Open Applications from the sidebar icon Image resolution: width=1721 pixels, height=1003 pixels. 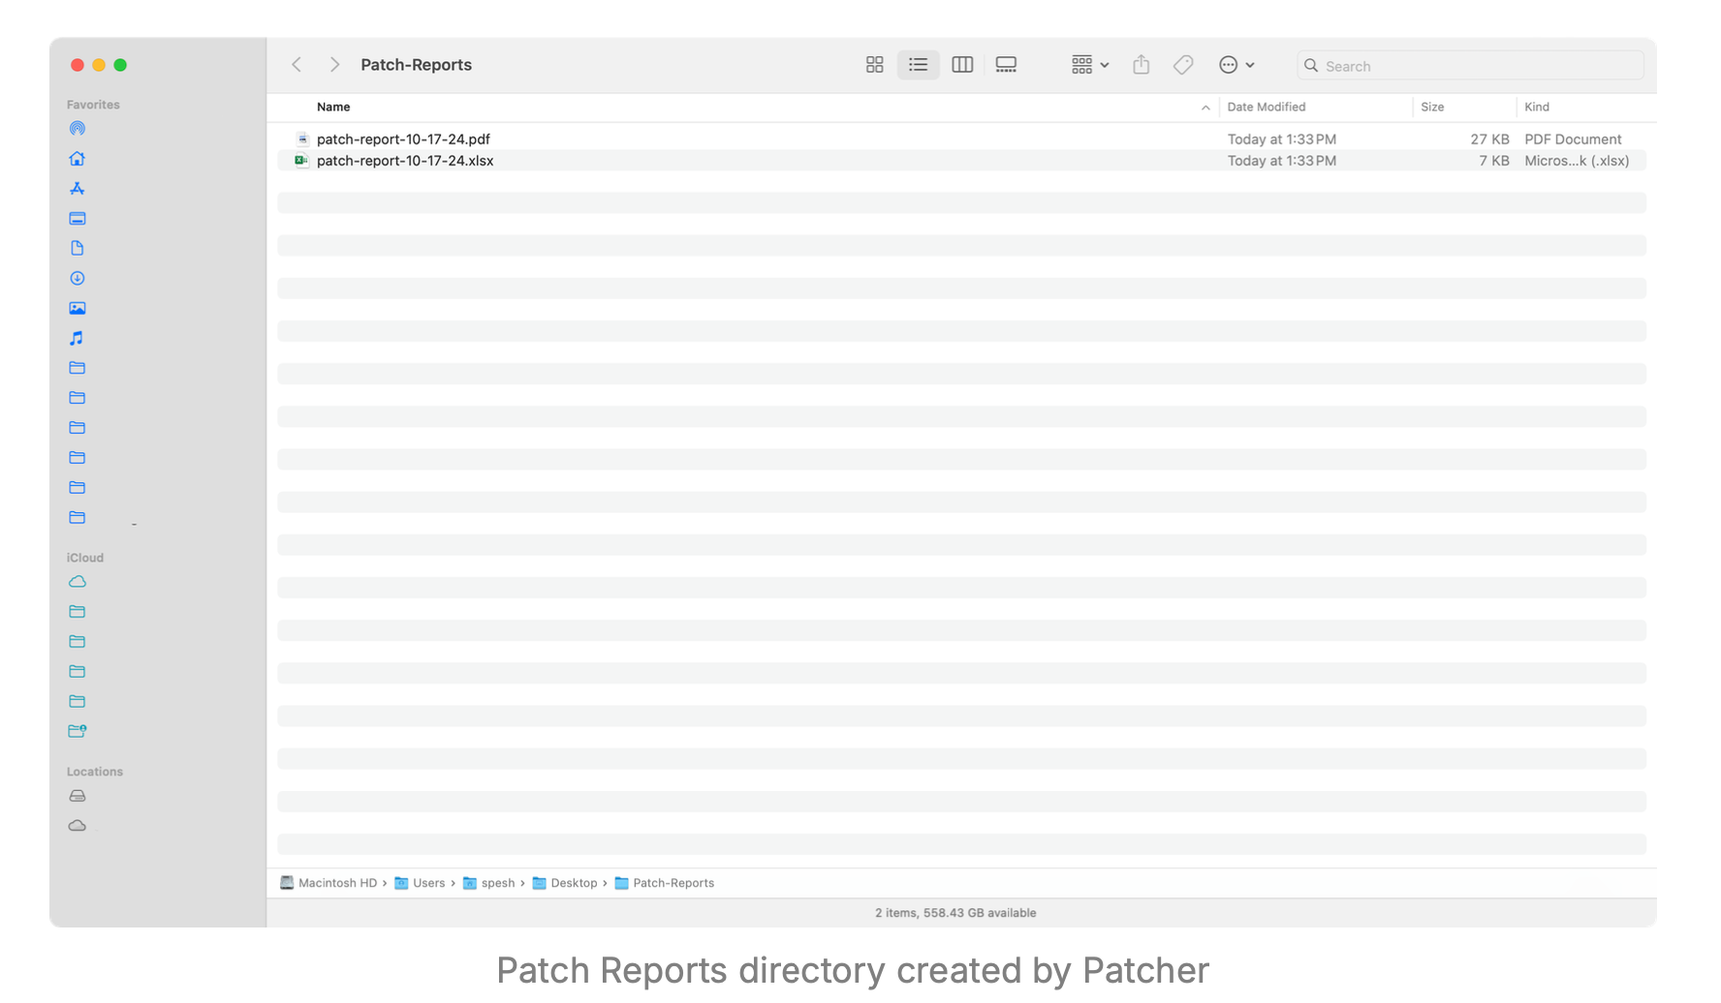click(x=78, y=189)
